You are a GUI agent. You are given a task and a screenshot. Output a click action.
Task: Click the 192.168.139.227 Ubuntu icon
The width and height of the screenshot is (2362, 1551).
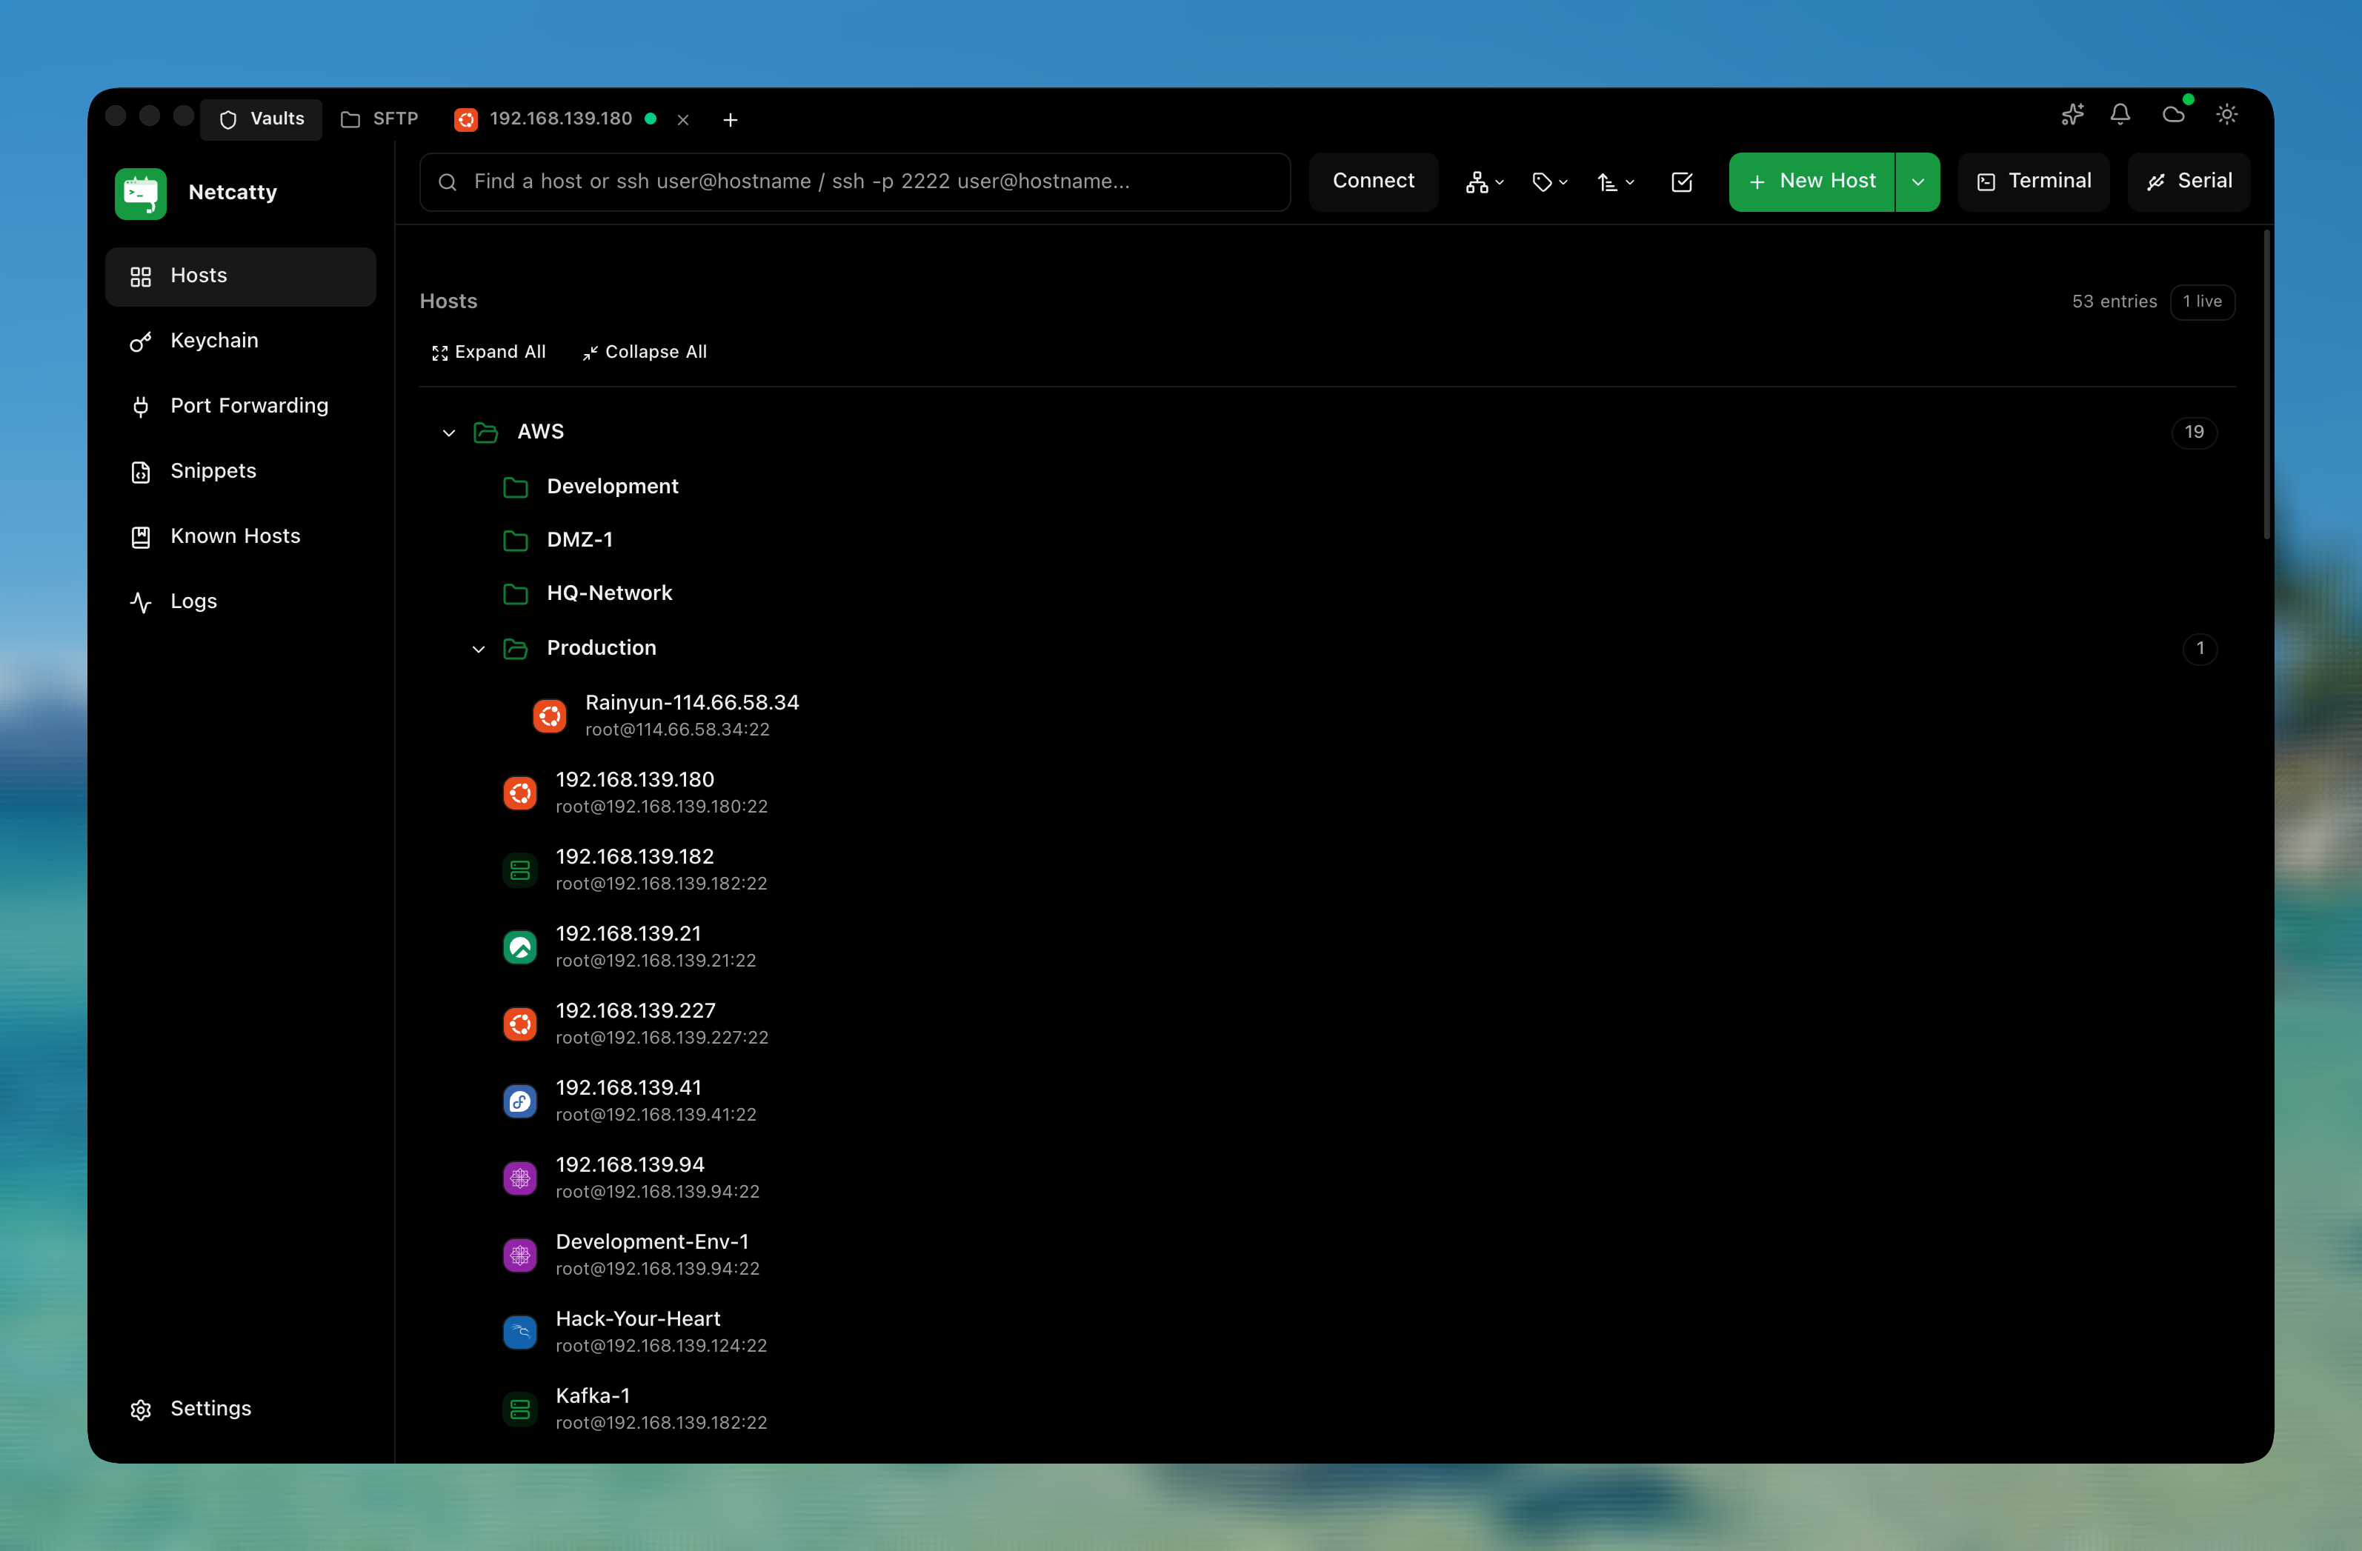[520, 1024]
